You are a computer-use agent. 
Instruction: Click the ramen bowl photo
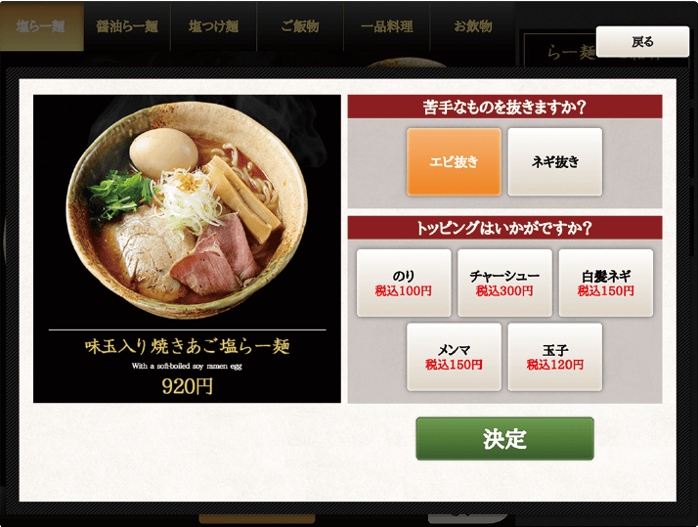187,209
